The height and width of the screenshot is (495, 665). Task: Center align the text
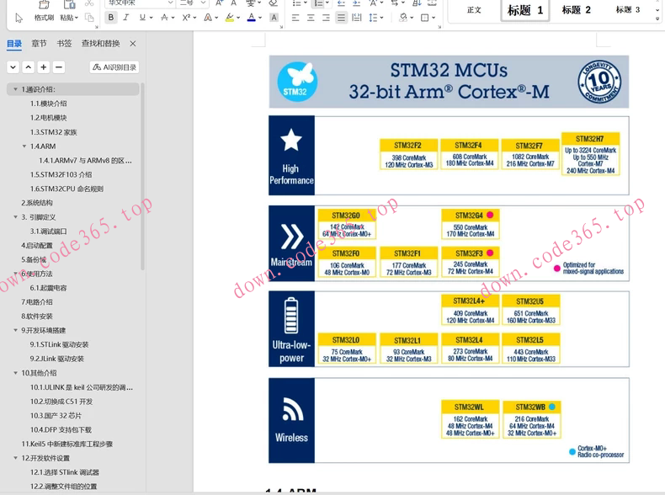coord(311,18)
